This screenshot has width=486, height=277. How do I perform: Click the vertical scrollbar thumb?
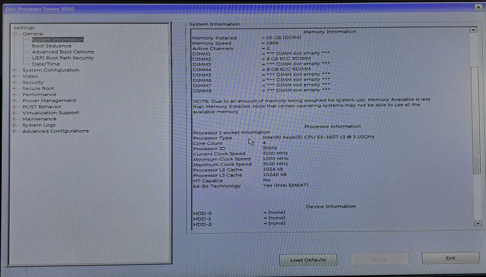(476, 120)
